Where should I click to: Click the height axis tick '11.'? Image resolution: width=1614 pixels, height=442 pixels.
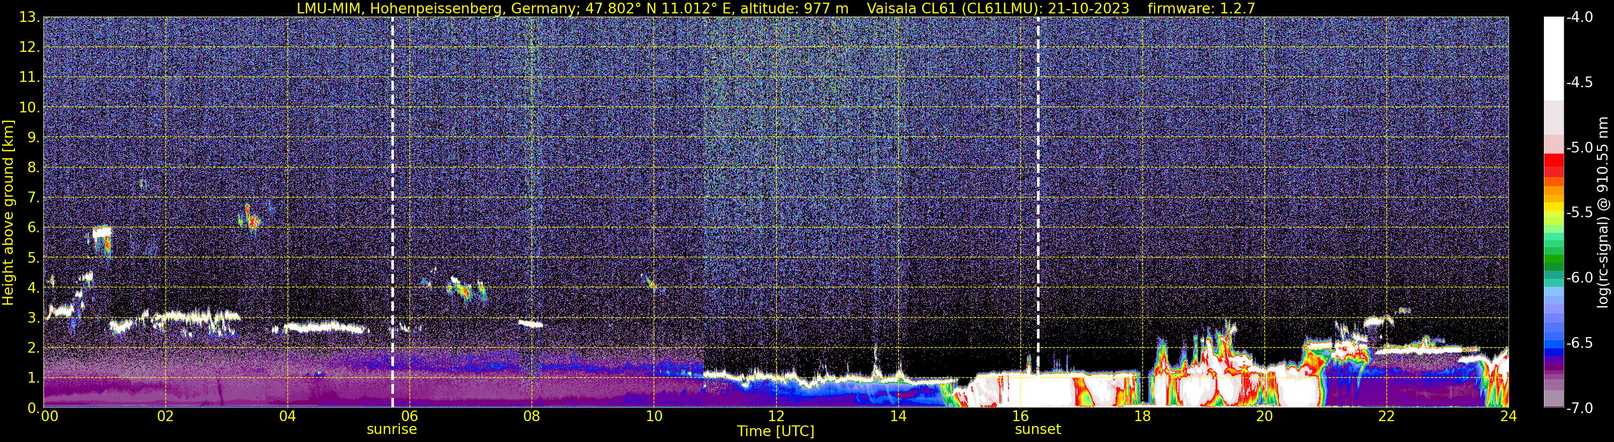[29, 77]
